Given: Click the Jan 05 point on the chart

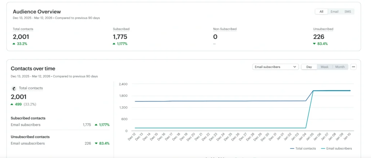Looking at the screenshot, I should [x=313, y=91].
